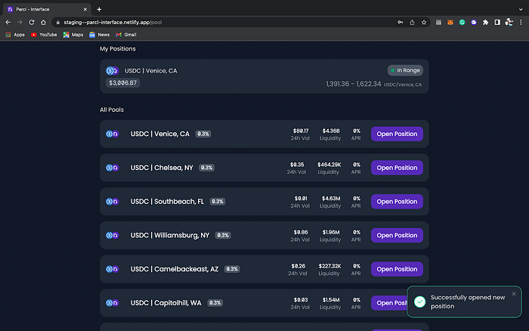Open the browser home page icon
Screen dimensions: 529x331
[x=43, y=22]
